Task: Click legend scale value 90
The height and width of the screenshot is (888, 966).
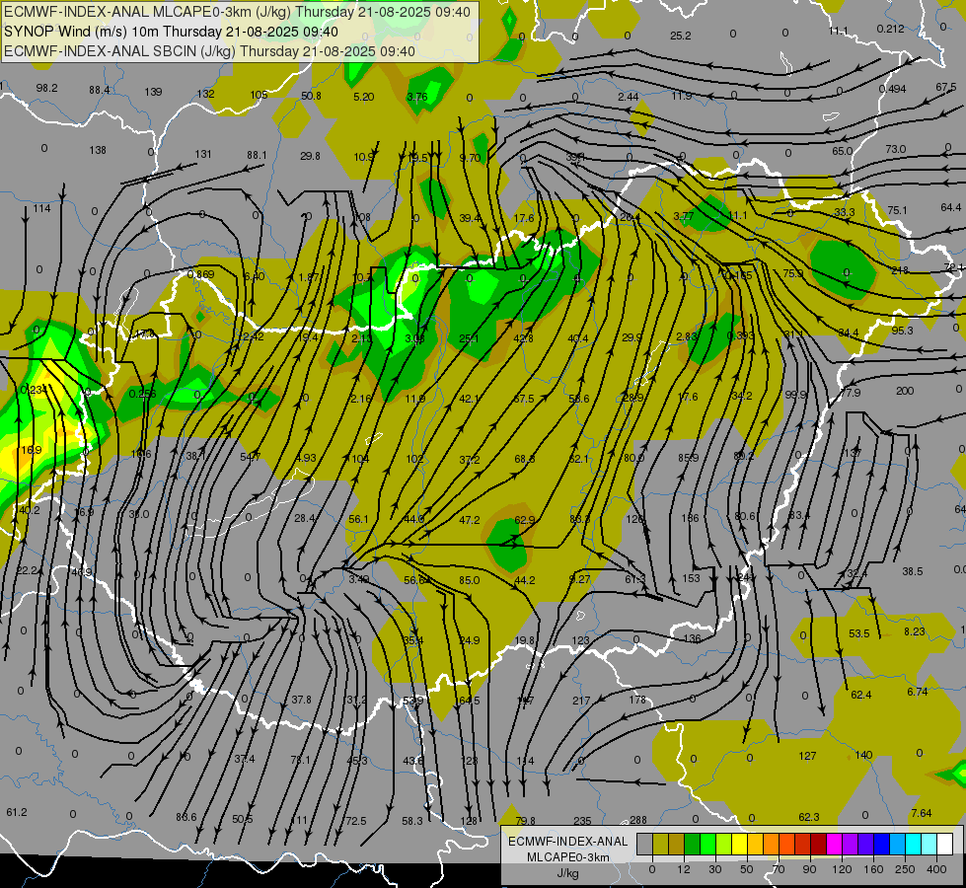Action: pos(809,869)
